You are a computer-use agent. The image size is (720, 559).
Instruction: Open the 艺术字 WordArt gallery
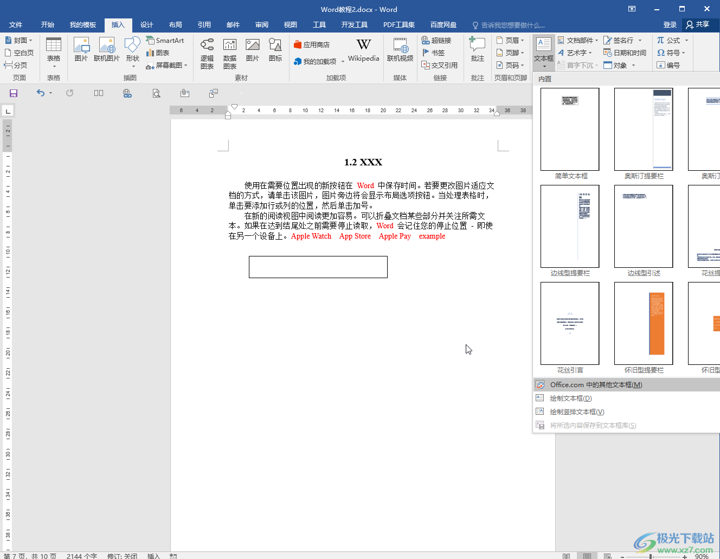click(x=575, y=53)
